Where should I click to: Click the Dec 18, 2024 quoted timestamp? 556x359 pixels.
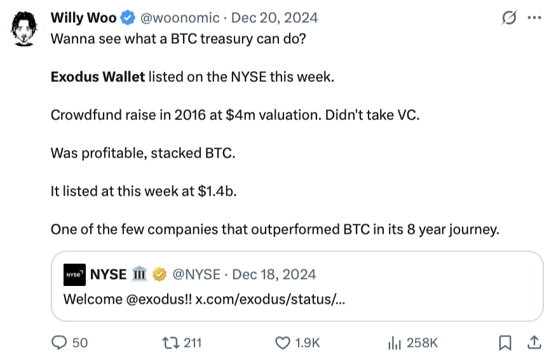pos(274,275)
